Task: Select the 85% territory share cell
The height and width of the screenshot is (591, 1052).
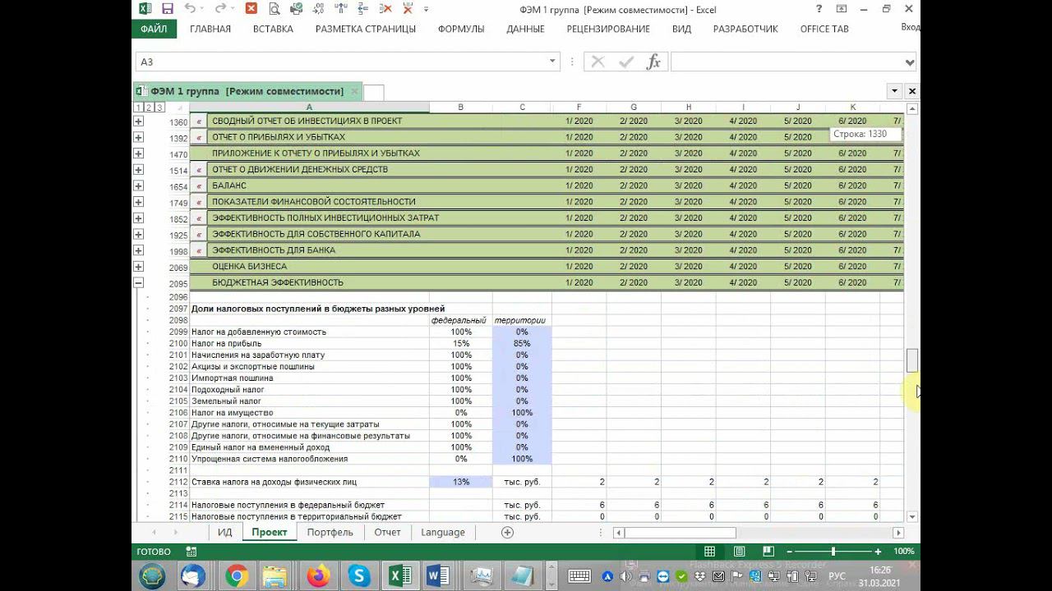Action: pos(522,343)
